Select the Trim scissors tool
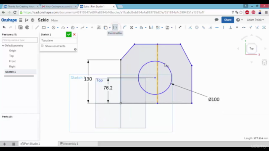This screenshot has height=151, width=269. 132,27
